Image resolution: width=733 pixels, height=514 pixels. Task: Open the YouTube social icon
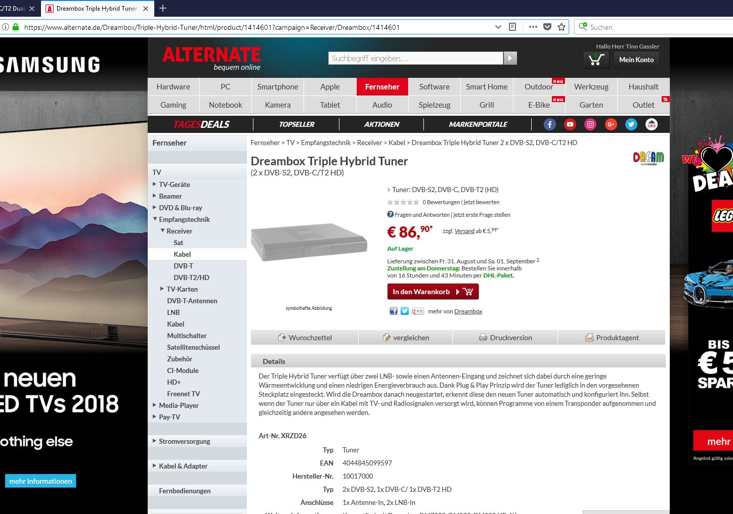[570, 124]
